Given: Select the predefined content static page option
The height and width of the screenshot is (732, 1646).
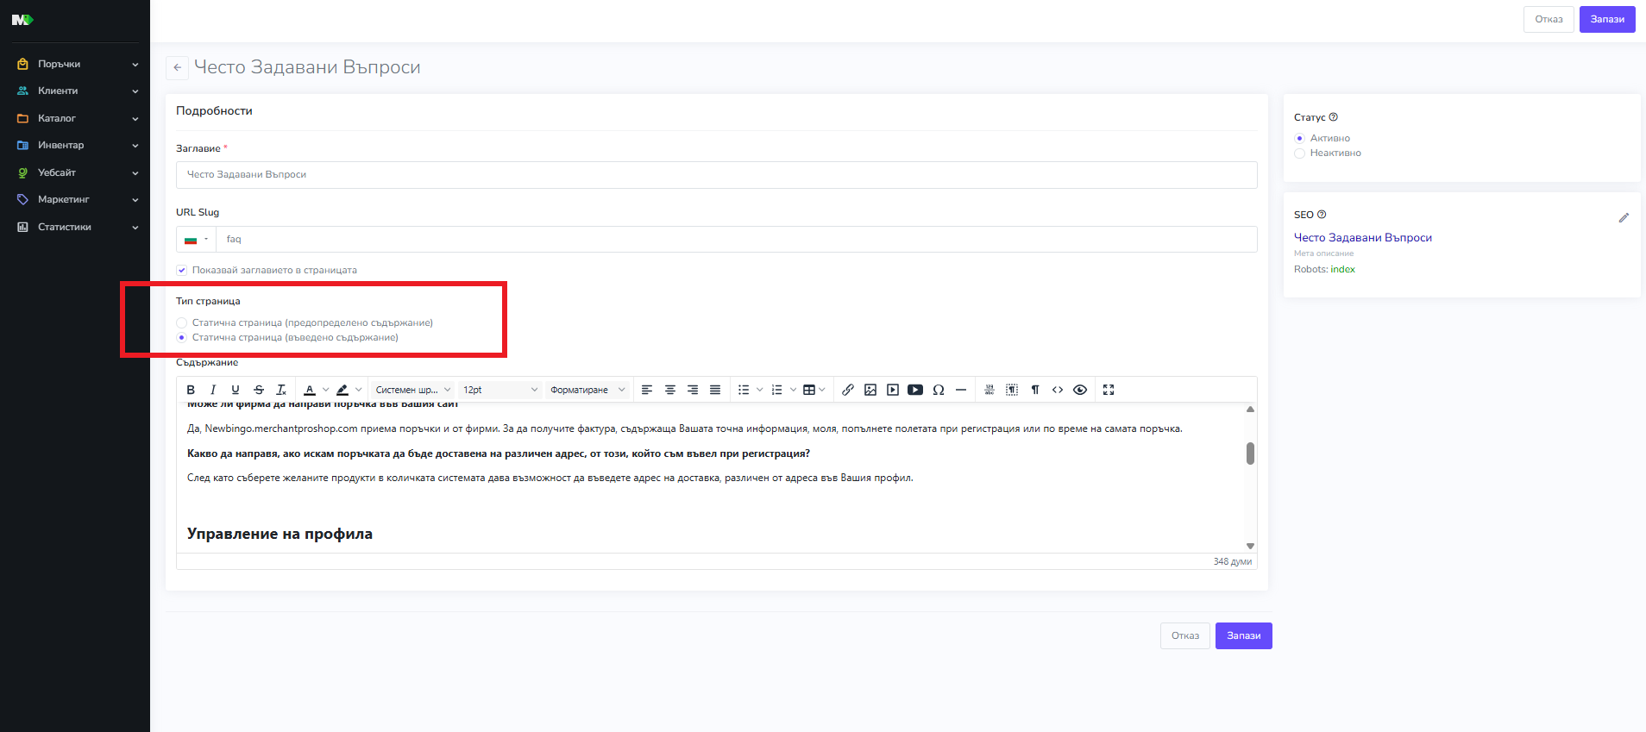Looking at the screenshot, I should click(182, 322).
